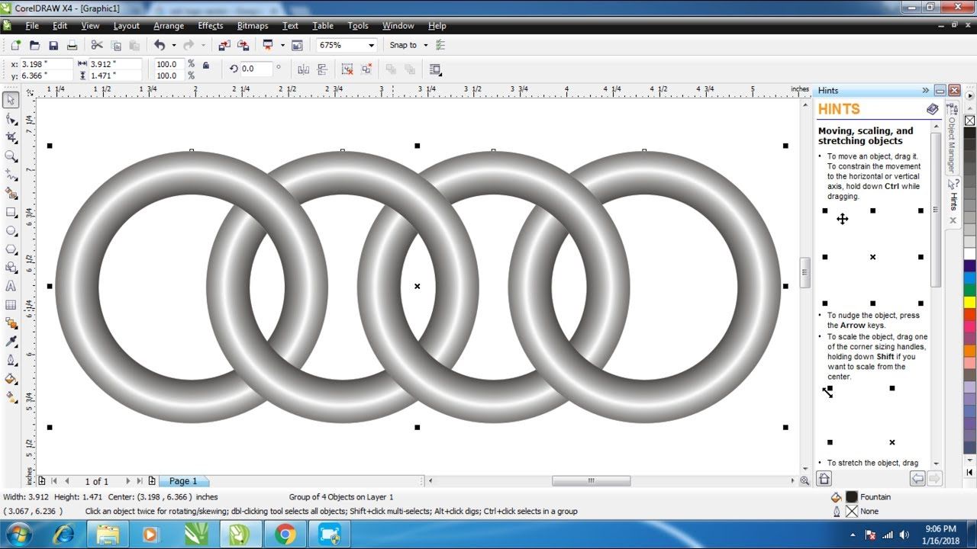The width and height of the screenshot is (977, 549).
Task: Go back in Hints panel
Action: click(917, 479)
